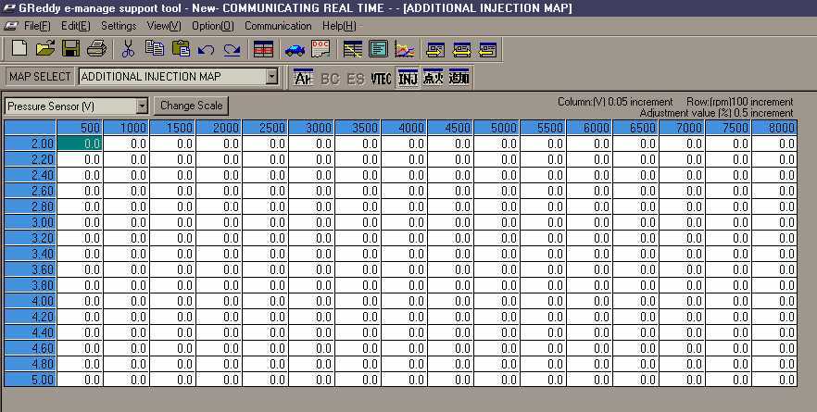Viewport: 817px width, 412px height.
Task: Open a file using the folder icon
Action: coord(45,49)
